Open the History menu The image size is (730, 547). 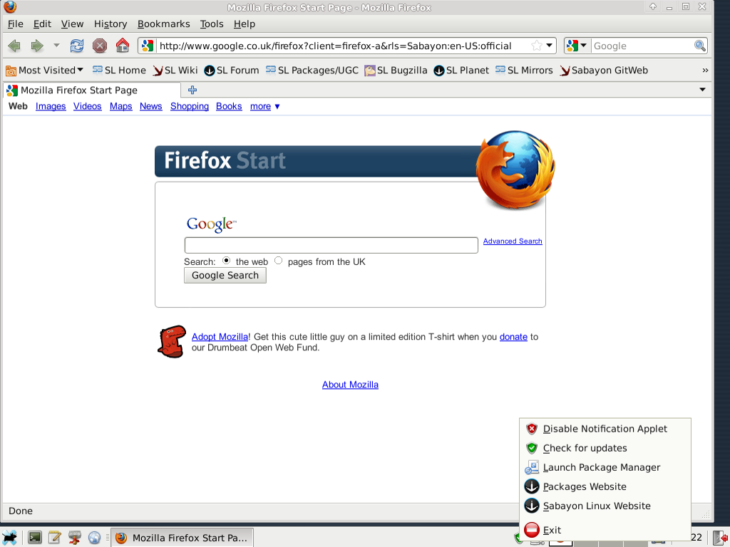tap(110, 24)
